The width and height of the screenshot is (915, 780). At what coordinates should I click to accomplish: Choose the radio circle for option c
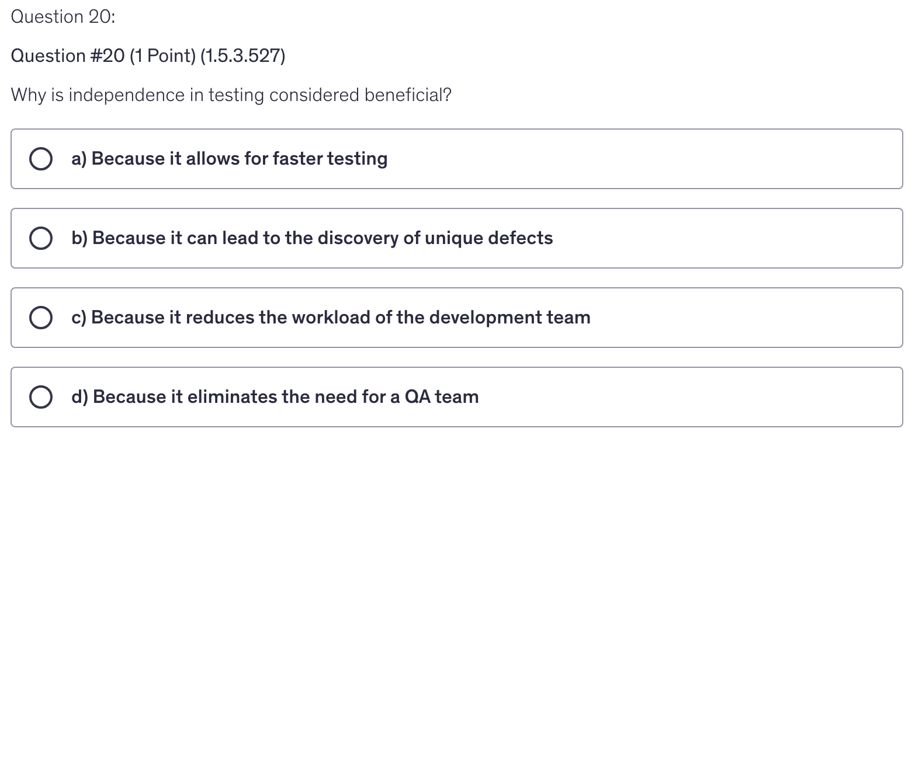[x=40, y=318]
